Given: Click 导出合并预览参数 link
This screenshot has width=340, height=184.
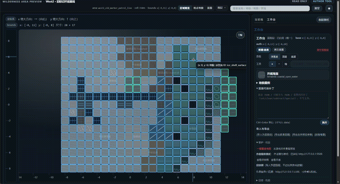Looking at the screenshot, I should [x=302, y=135].
